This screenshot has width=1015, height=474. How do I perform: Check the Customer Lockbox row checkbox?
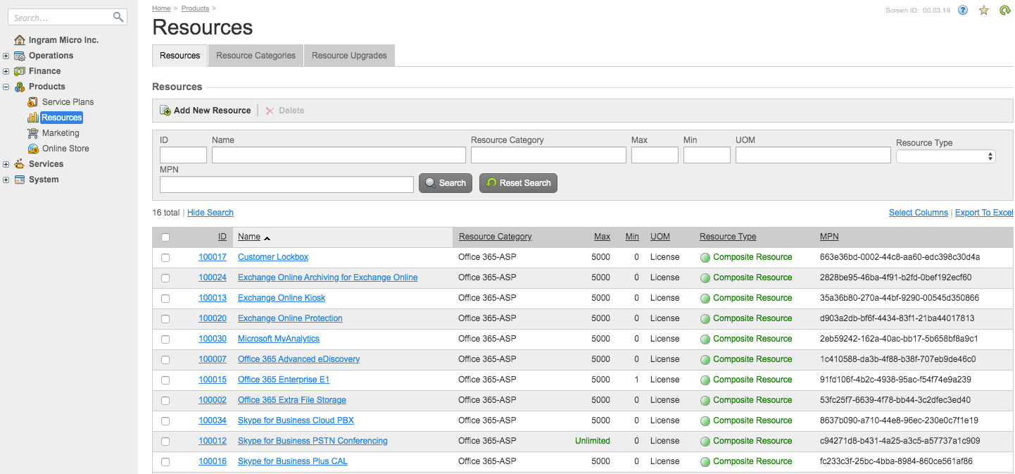click(x=165, y=258)
